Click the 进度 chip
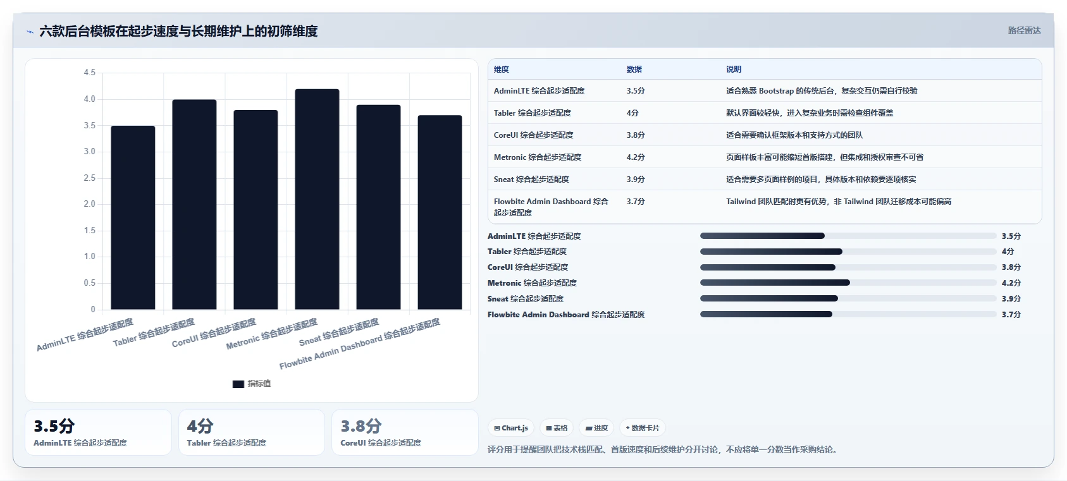 pos(596,428)
